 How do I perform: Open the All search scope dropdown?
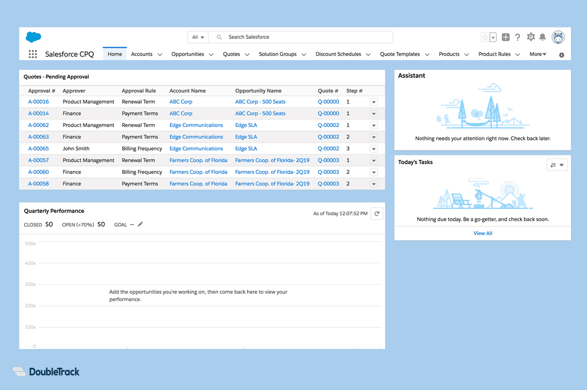point(198,37)
